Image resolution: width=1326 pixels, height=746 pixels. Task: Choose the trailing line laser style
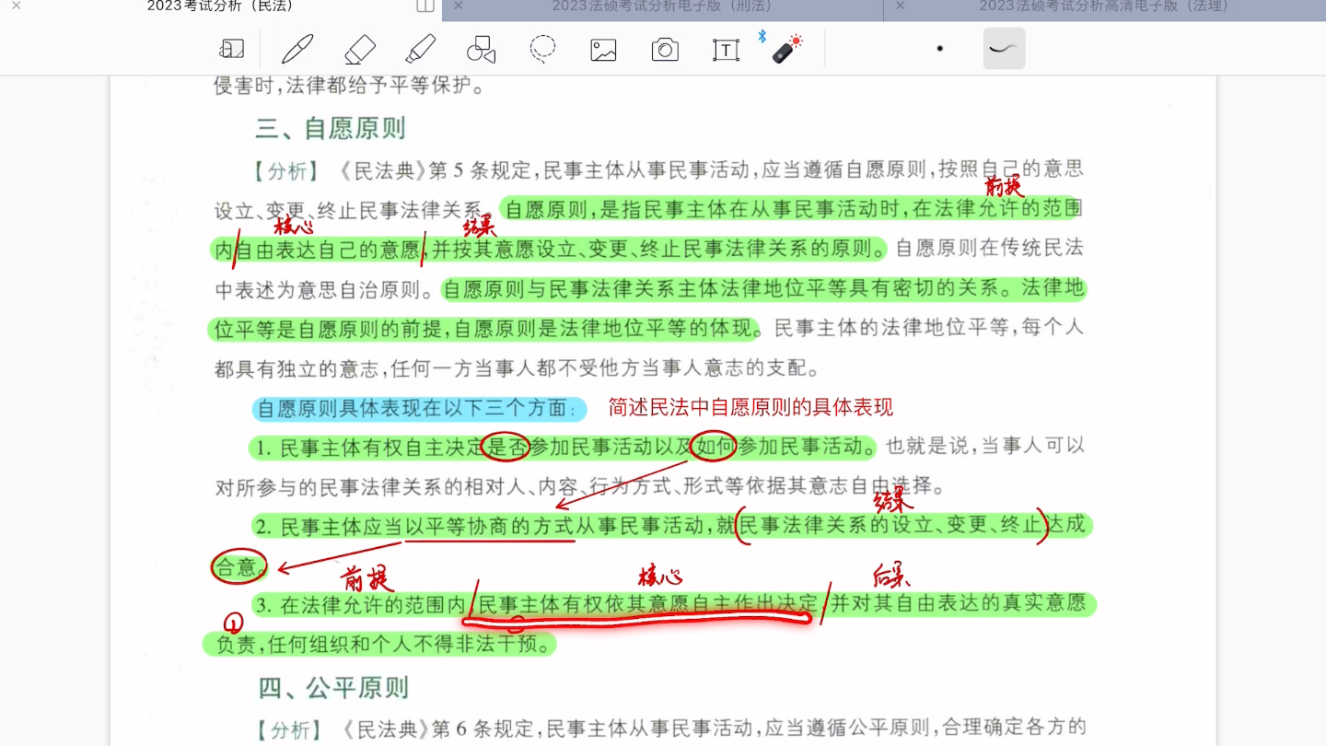point(1004,49)
